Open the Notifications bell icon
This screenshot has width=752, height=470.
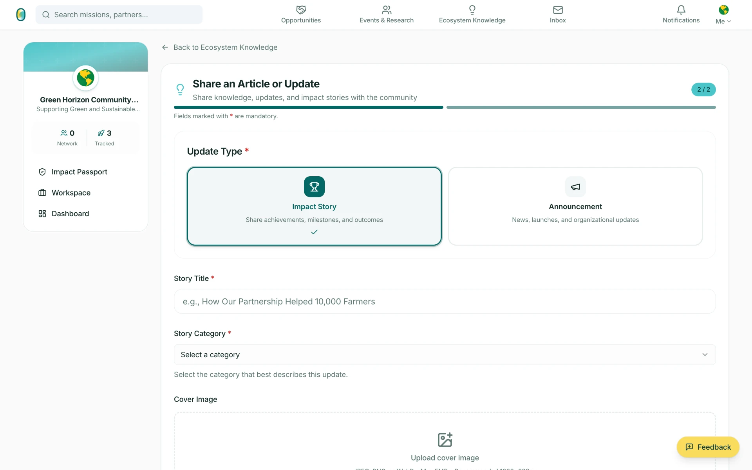tap(681, 10)
